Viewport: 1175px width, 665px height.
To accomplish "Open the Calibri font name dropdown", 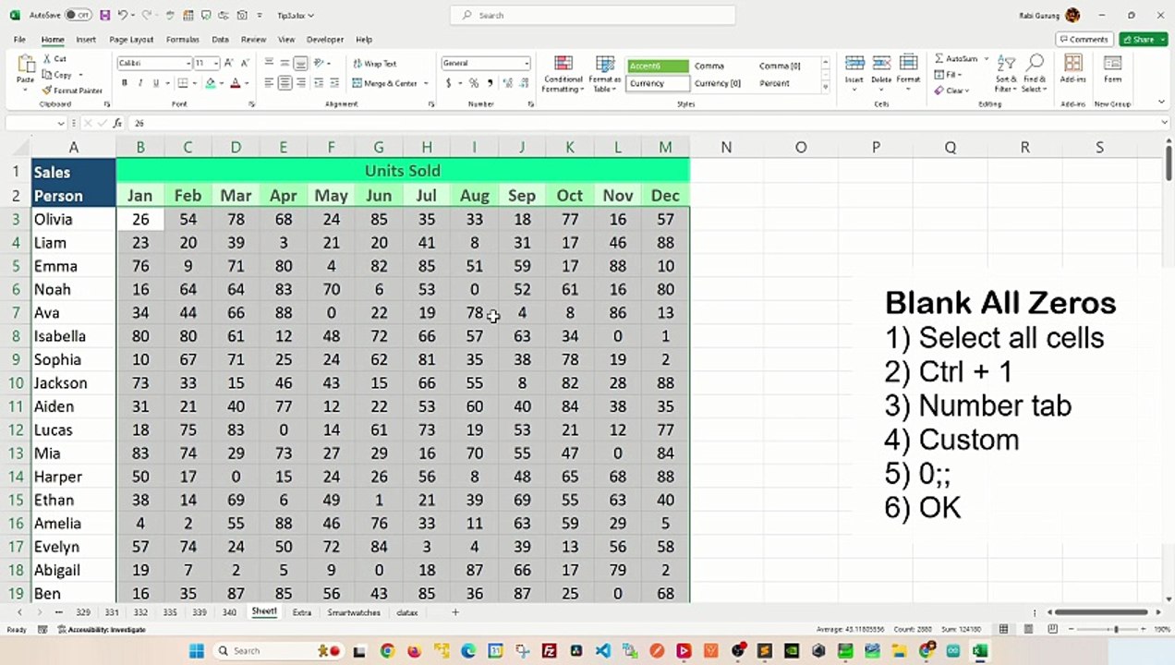I will pos(187,64).
